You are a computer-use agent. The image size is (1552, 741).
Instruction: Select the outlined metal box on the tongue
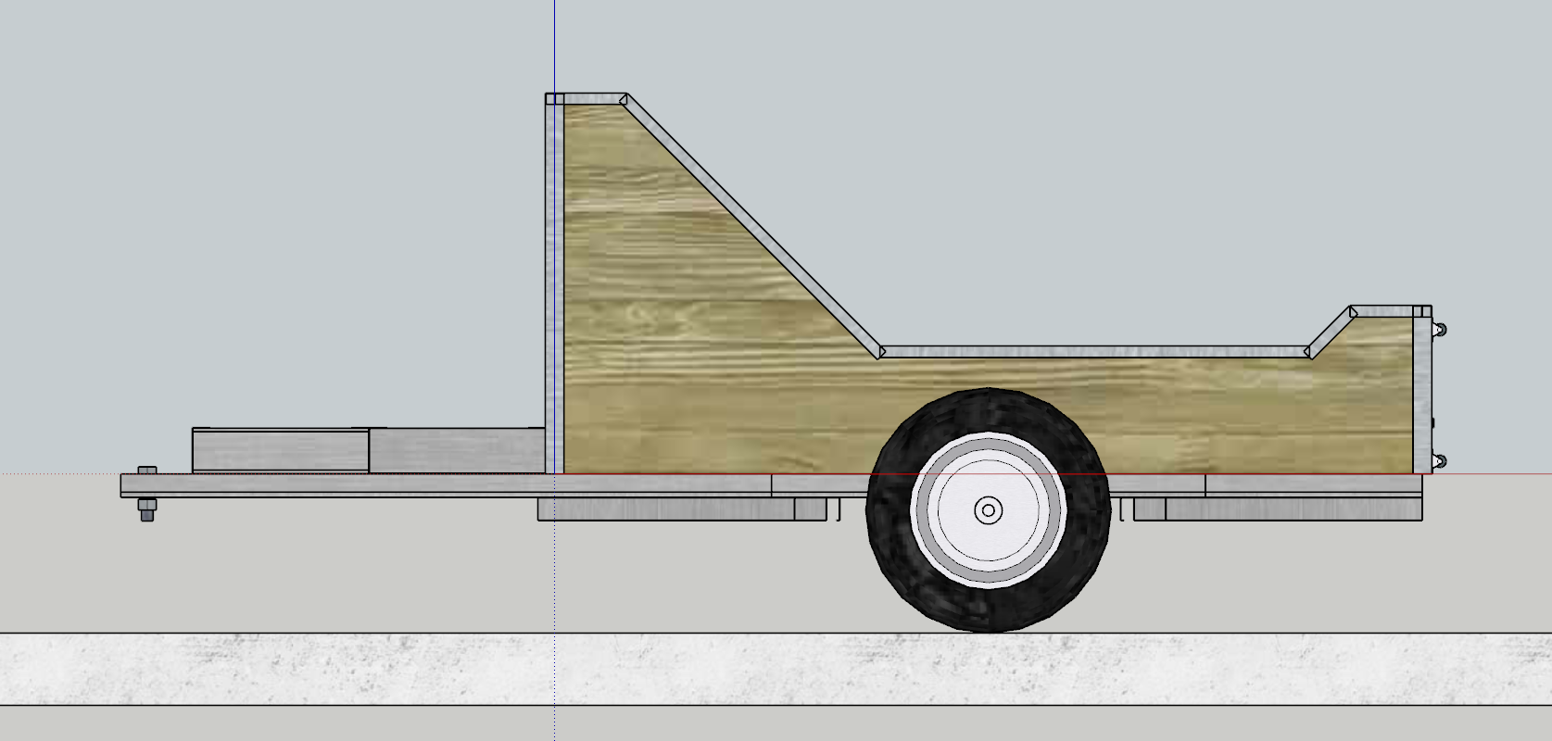point(281,450)
